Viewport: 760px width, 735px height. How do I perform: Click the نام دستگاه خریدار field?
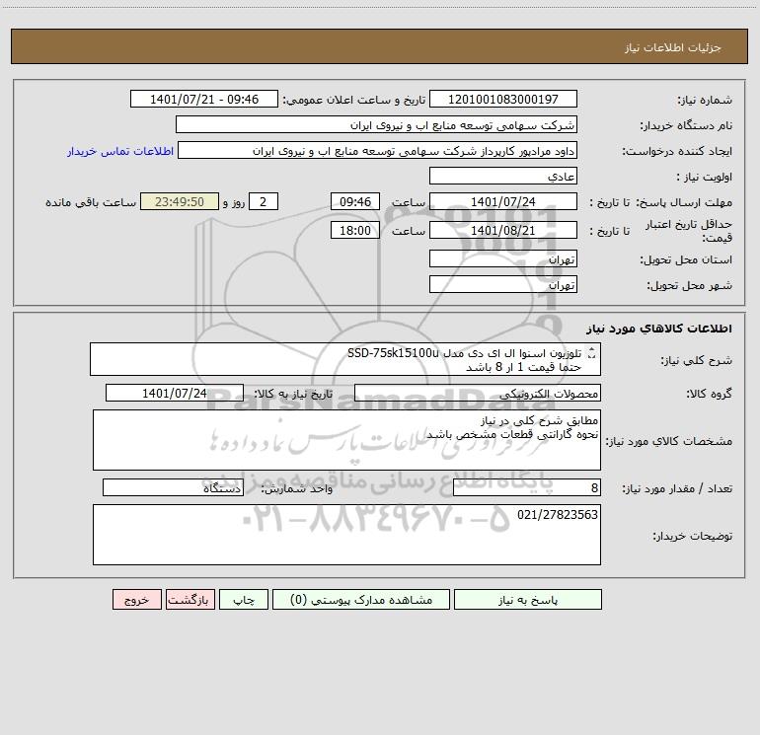pos(376,125)
